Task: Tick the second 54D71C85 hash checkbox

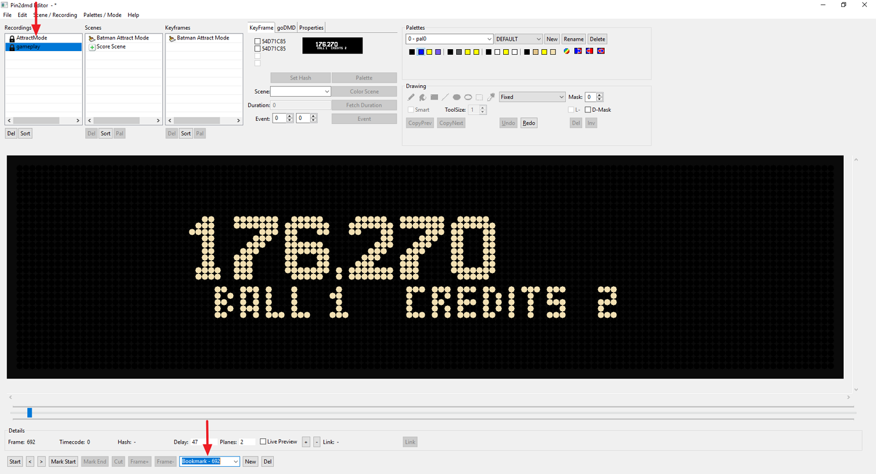Action: coord(257,49)
